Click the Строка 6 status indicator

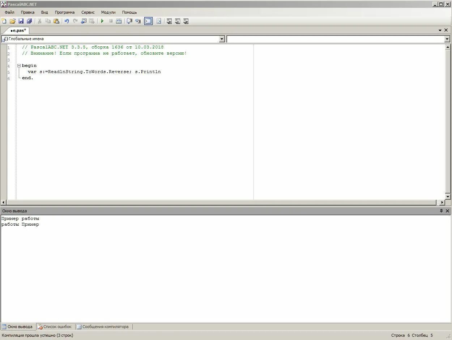[400, 336]
